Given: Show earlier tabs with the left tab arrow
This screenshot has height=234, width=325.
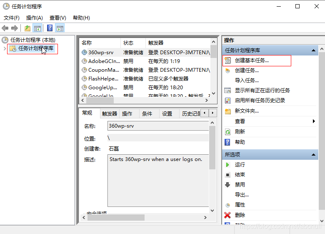Looking at the screenshot, I should pos(205,113).
